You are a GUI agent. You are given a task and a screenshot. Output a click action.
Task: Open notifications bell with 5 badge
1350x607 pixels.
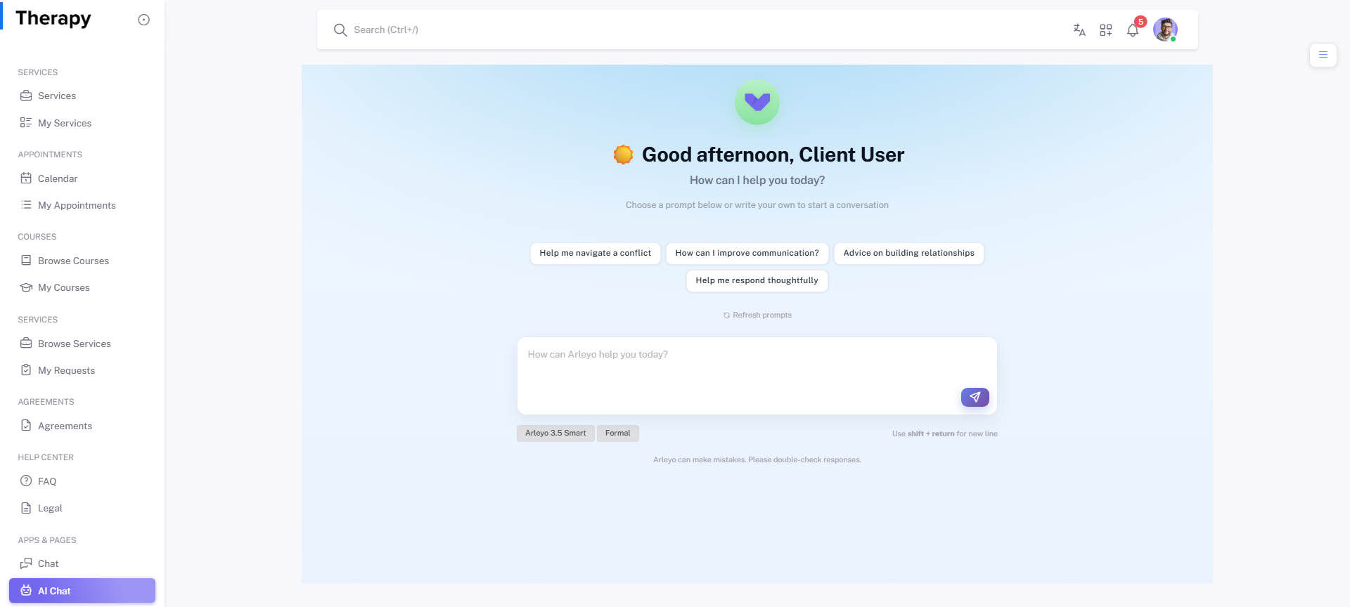click(1133, 29)
